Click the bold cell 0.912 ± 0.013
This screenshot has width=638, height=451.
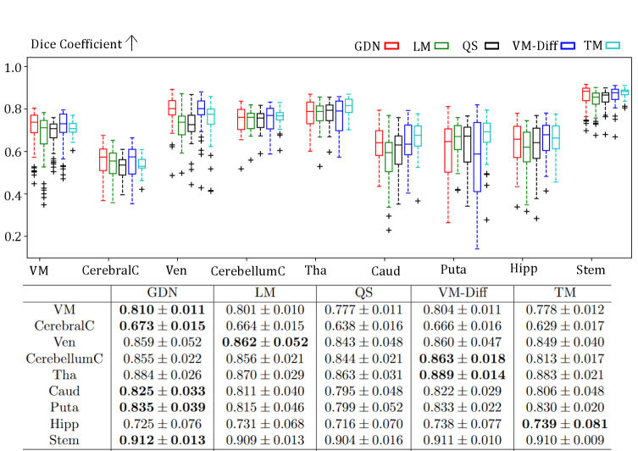(162, 441)
